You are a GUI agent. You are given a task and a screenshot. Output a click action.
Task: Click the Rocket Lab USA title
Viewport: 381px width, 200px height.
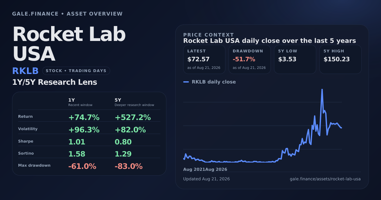(69, 43)
